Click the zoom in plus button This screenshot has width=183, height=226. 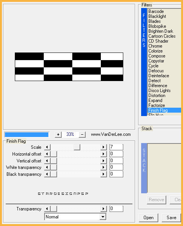click(58, 134)
